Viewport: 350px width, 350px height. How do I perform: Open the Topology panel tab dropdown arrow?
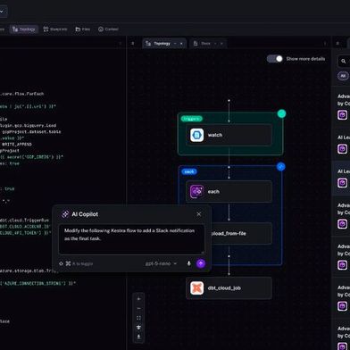pyautogui.click(x=175, y=44)
